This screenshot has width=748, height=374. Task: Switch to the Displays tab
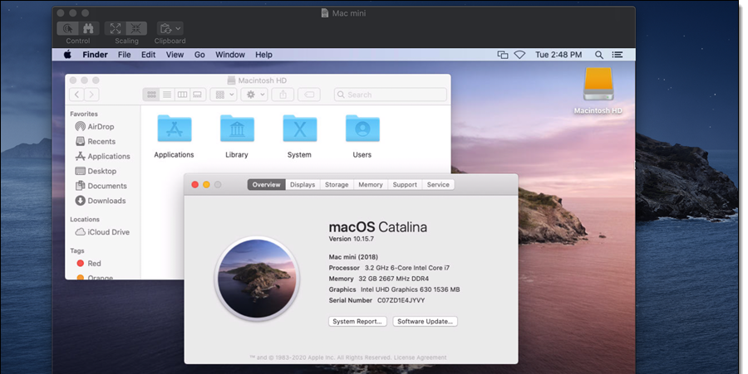(303, 185)
